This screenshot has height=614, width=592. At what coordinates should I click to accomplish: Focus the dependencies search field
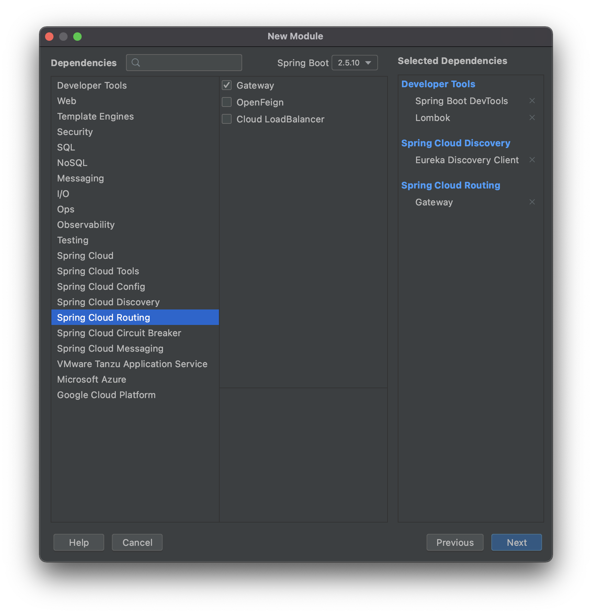[184, 63]
